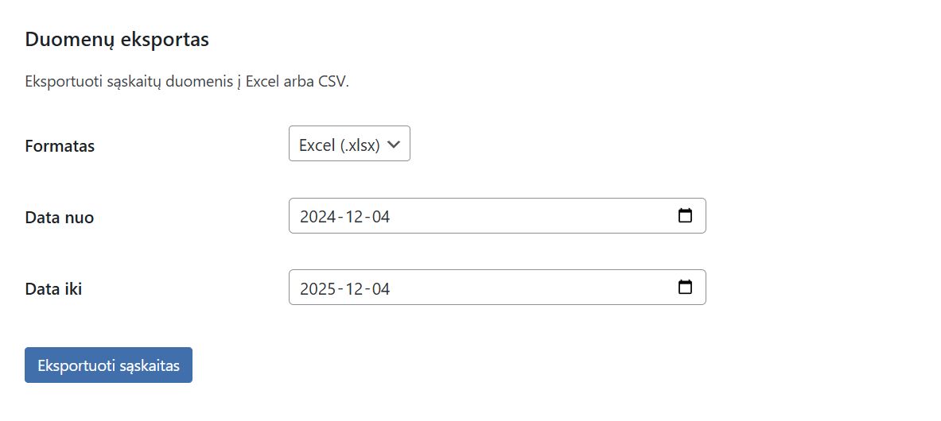The image size is (941, 421).
Task: Focus the empty area of Data iki field
Action: [x=533, y=288]
